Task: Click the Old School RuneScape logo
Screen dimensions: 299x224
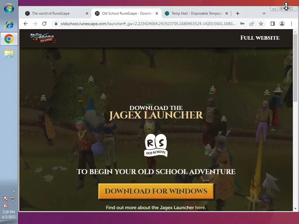Action: pyautogui.click(x=43, y=38)
